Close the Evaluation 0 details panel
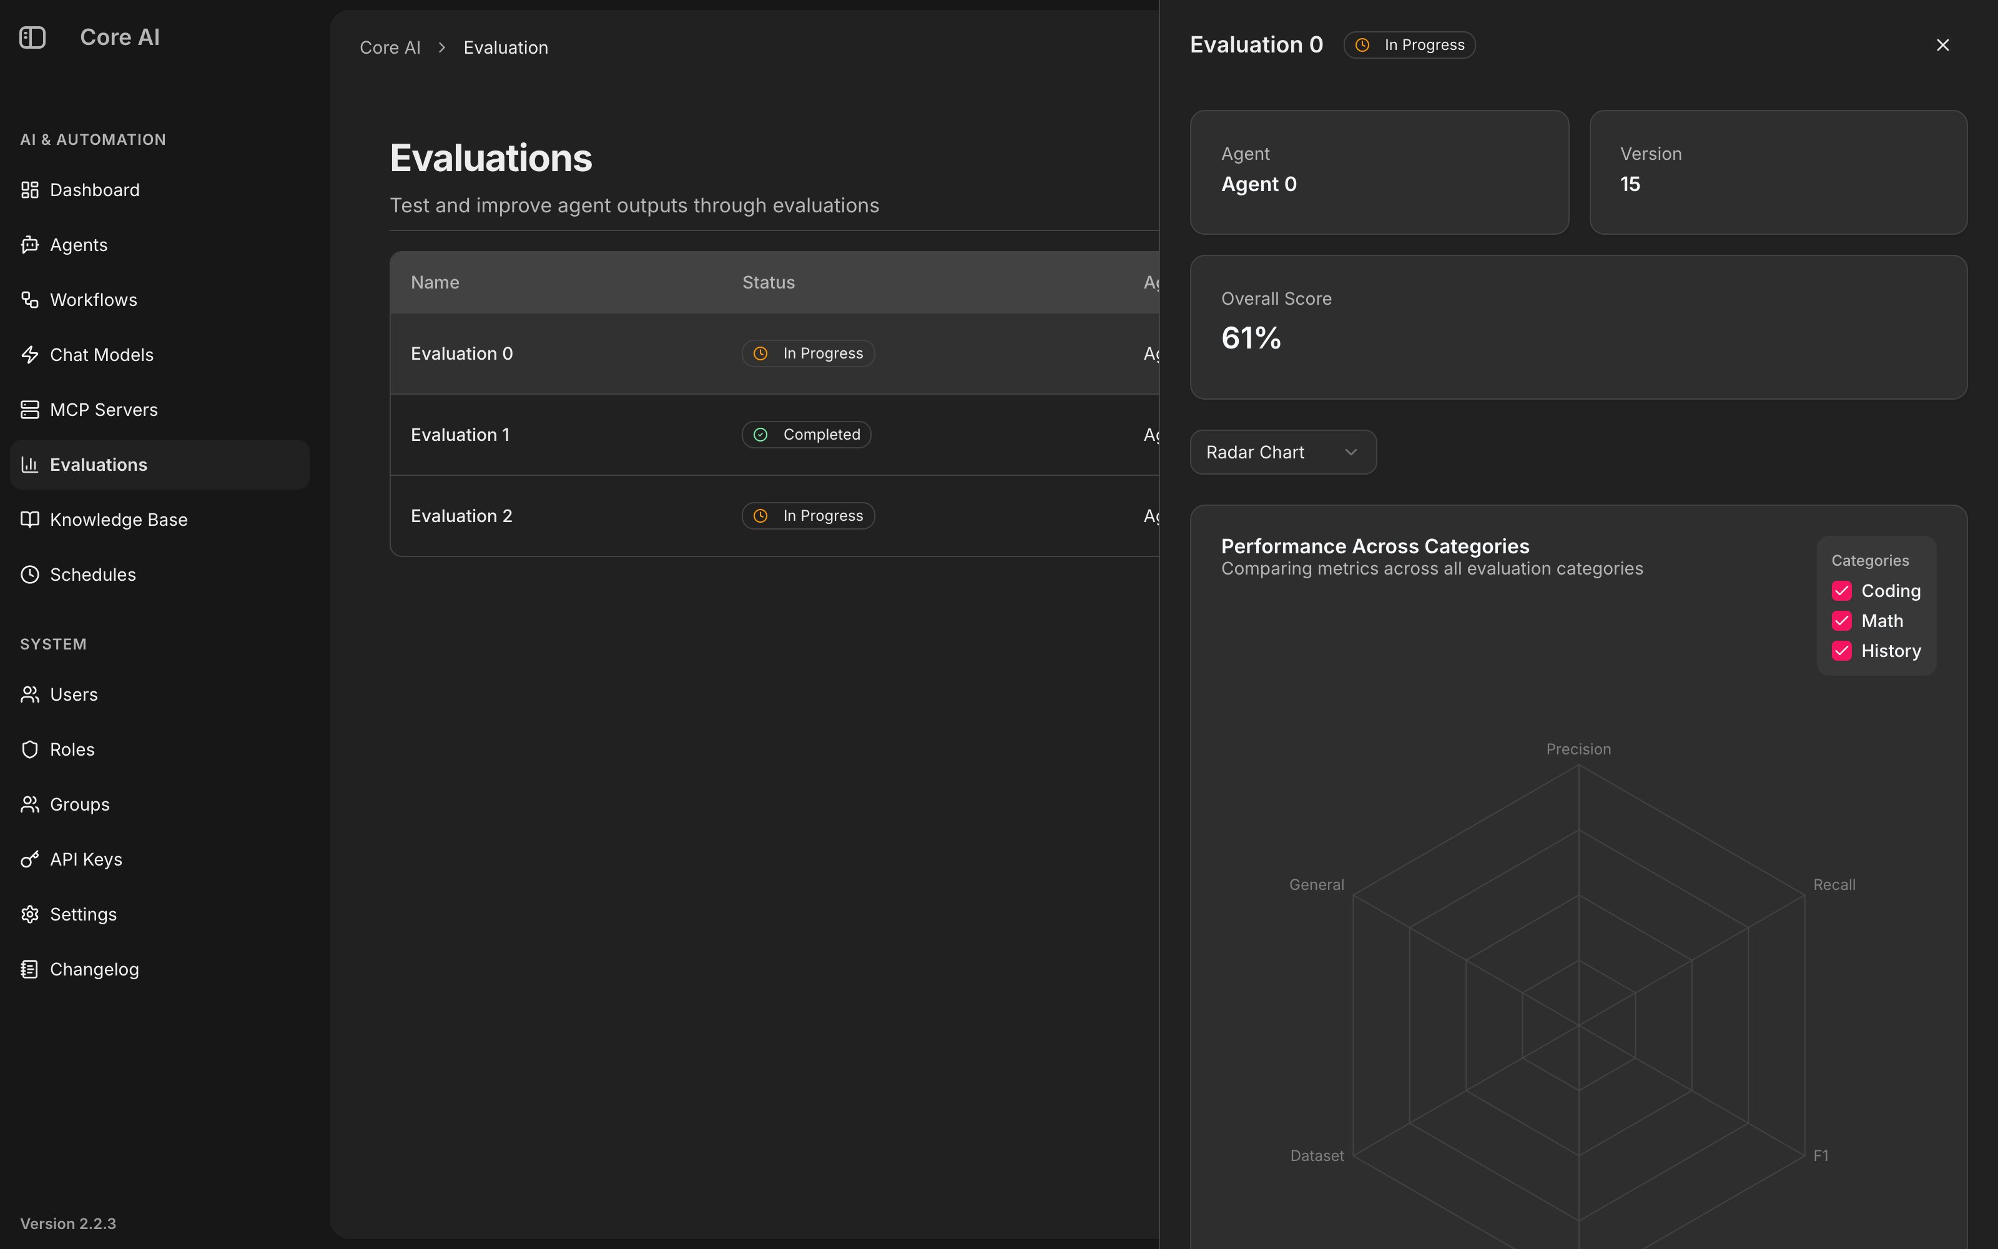1998x1249 pixels. pyautogui.click(x=1942, y=44)
